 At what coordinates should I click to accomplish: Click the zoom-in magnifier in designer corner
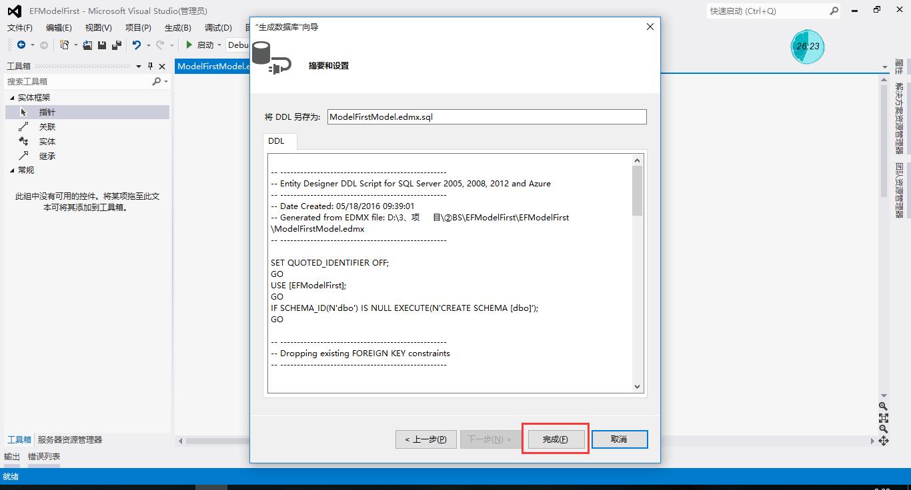pyautogui.click(x=884, y=406)
